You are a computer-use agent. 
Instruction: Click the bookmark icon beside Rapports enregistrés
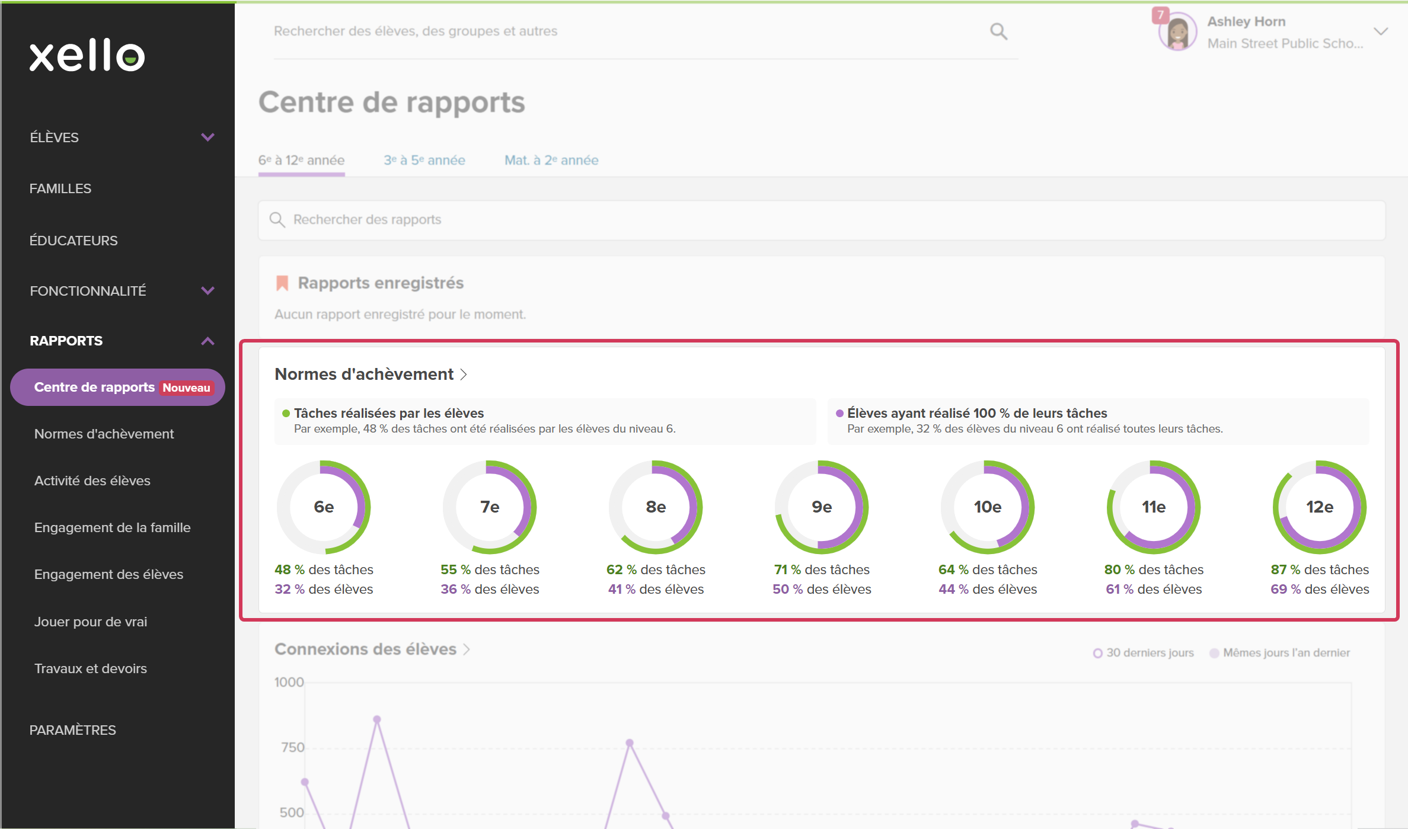pyautogui.click(x=282, y=283)
